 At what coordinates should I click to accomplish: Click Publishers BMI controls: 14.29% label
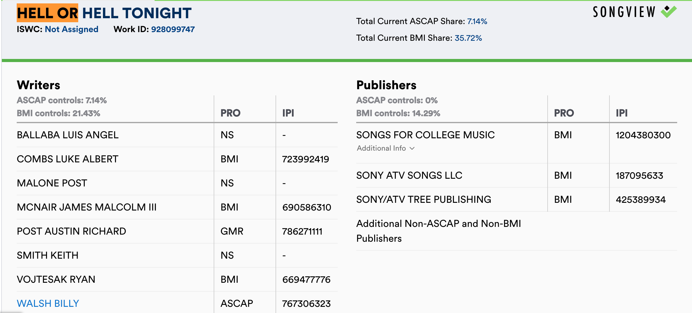[398, 113]
